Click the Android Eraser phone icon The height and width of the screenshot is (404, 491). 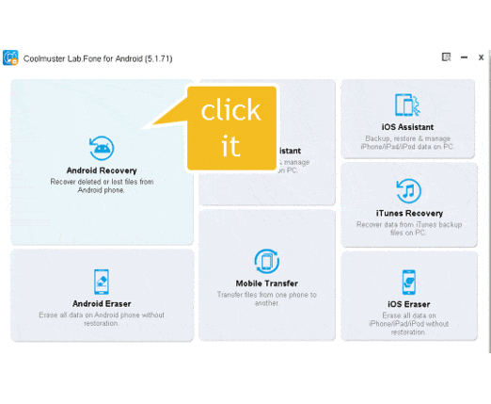click(x=102, y=282)
